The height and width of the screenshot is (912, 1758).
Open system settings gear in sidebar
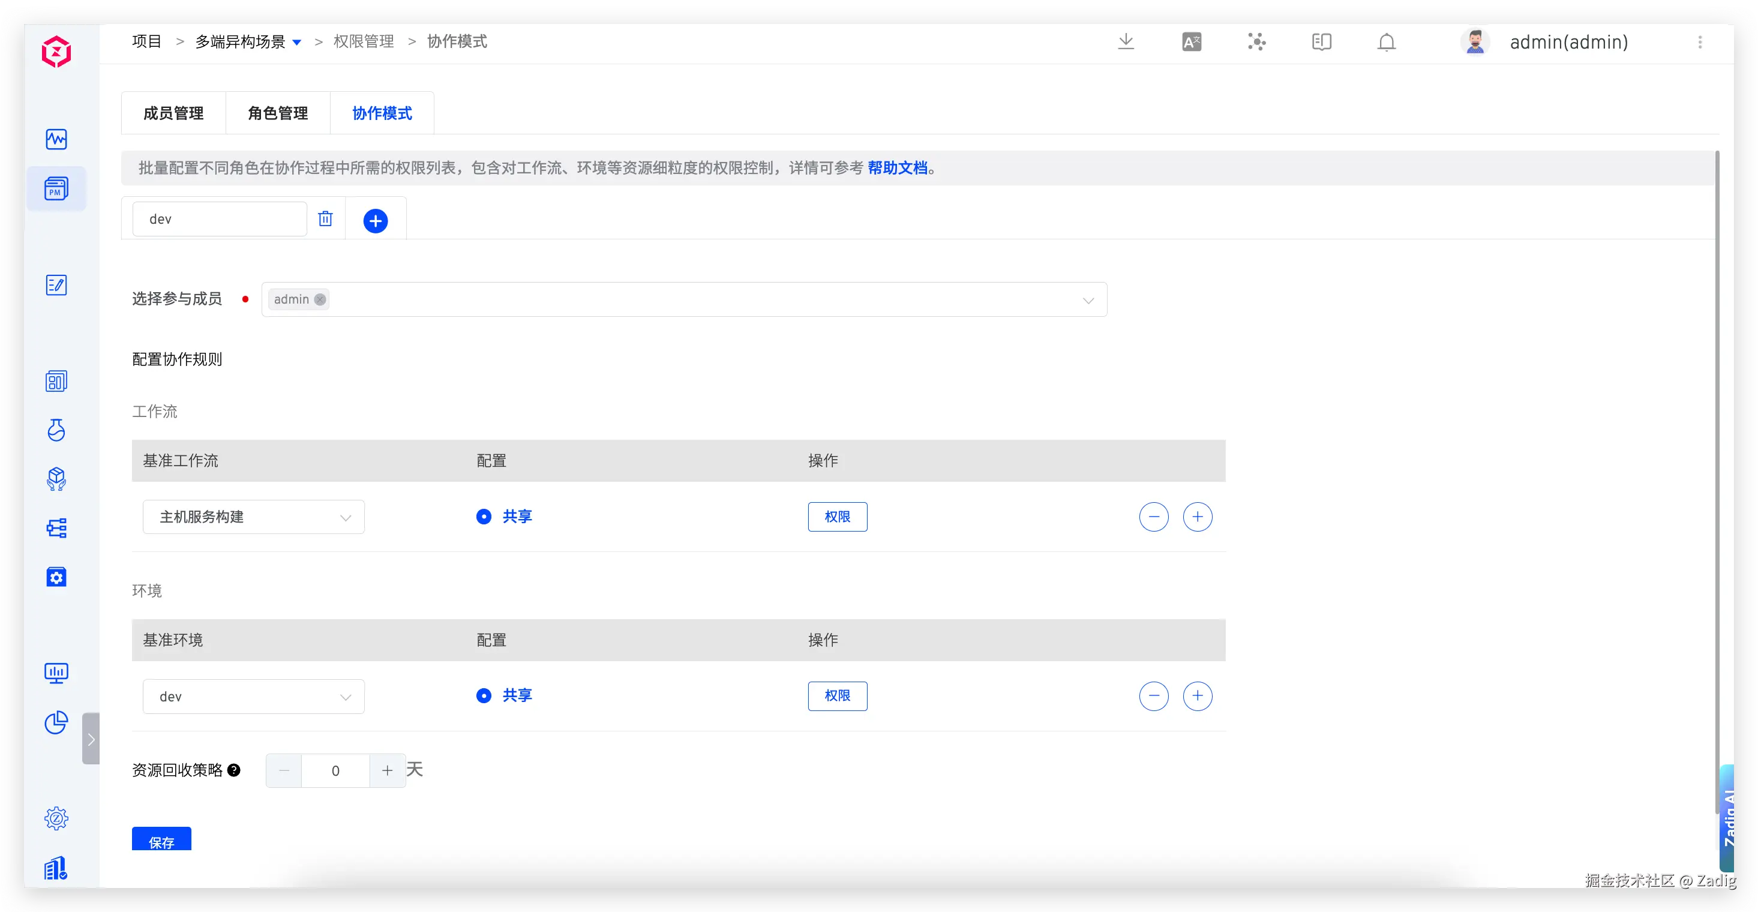pos(56,818)
